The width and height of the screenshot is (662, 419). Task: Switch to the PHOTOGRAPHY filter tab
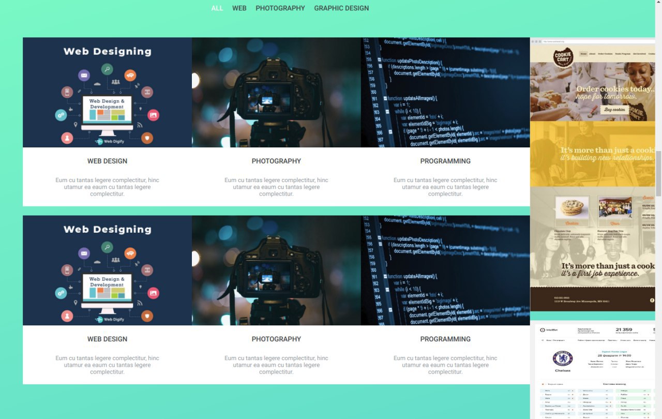tap(280, 8)
